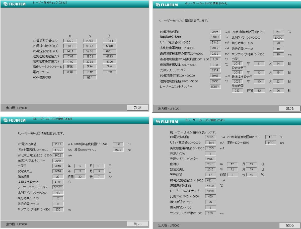Click the G column 電流アラーム 正常 field
This screenshot has width=301, height=229.
click(x=90, y=72)
